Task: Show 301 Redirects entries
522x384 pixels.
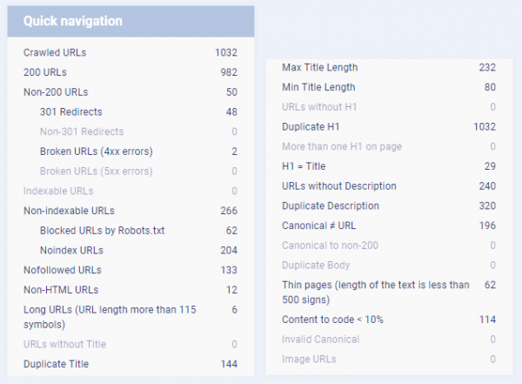Action: click(71, 111)
